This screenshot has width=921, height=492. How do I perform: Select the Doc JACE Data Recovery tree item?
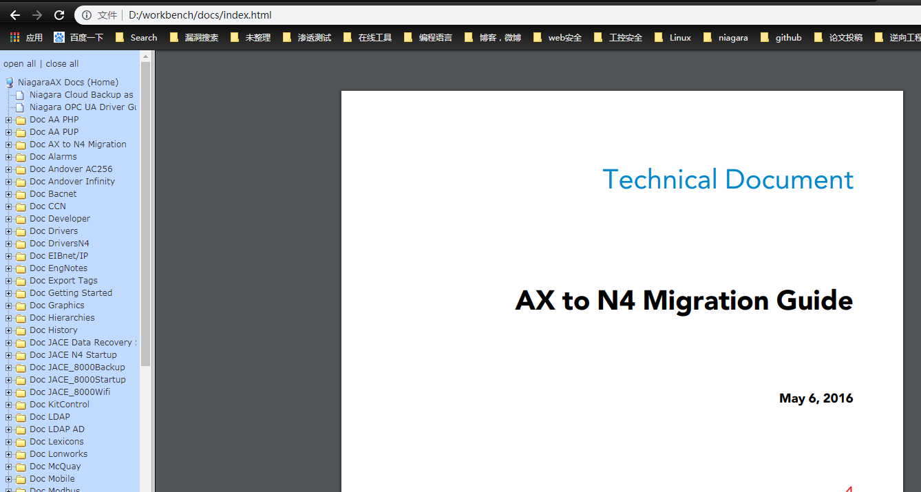tap(83, 343)
